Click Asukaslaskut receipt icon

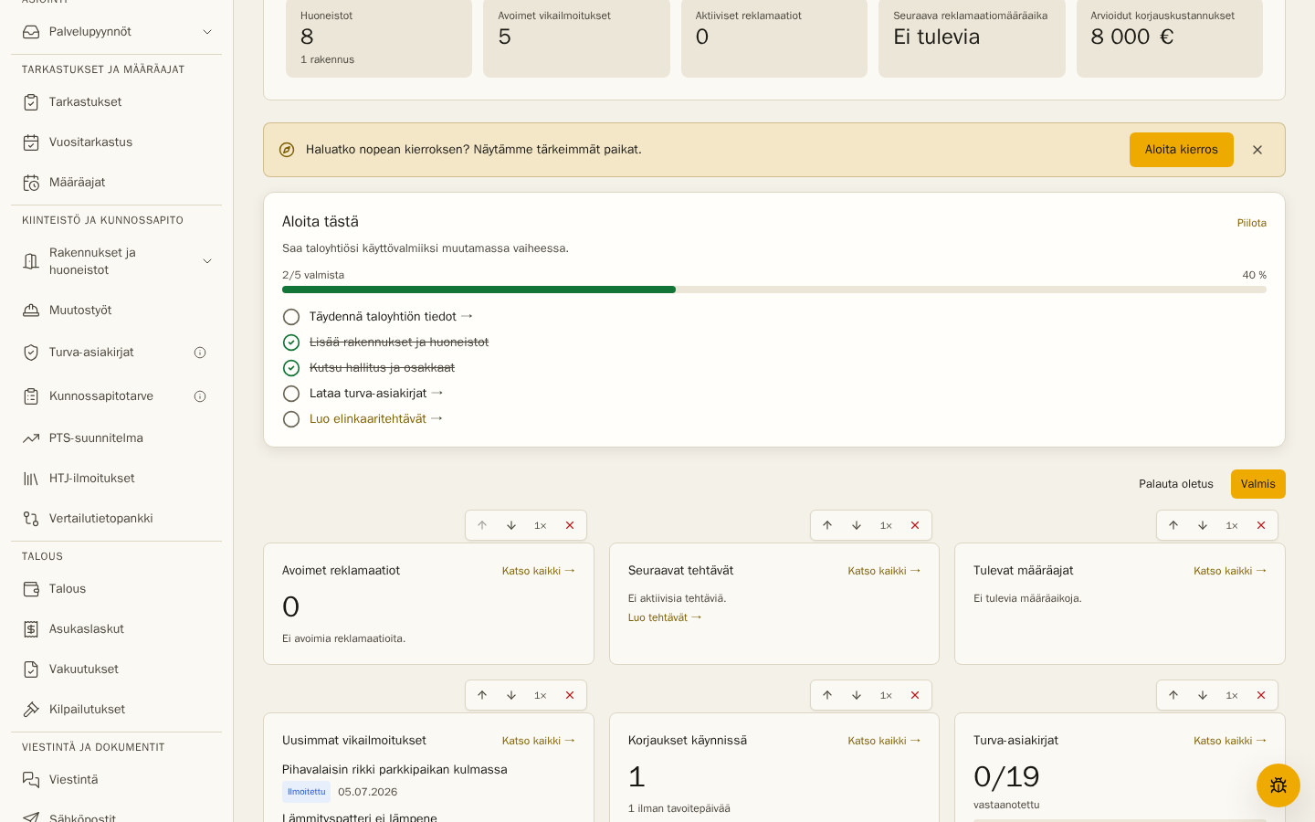tap(31, 629)
